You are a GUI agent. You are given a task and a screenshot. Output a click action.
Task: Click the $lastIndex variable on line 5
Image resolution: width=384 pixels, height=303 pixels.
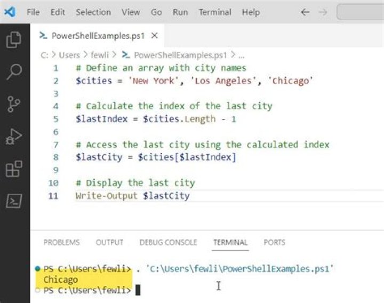102,119
